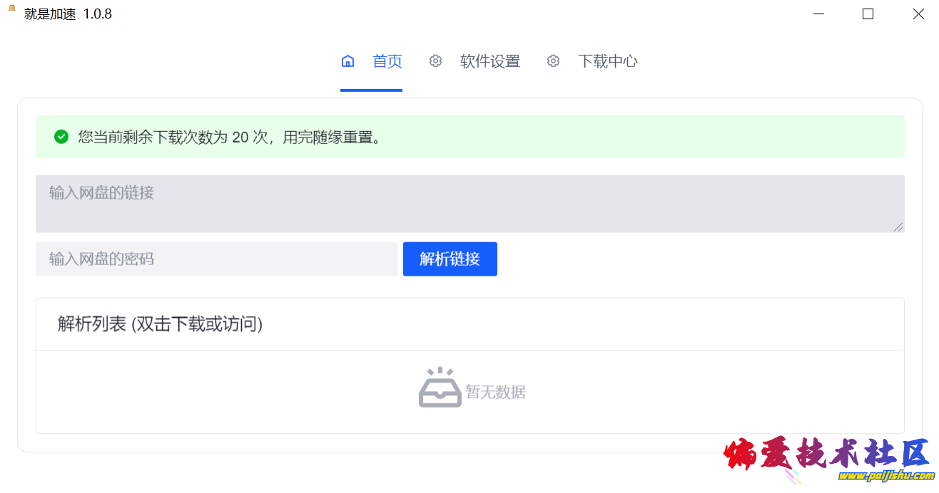Switch to the 软件设置 tab

pyautogui.click(x=490, y=61)
